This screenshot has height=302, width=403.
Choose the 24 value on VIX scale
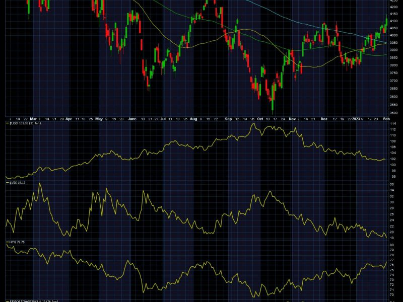click(x=392, y=220)
